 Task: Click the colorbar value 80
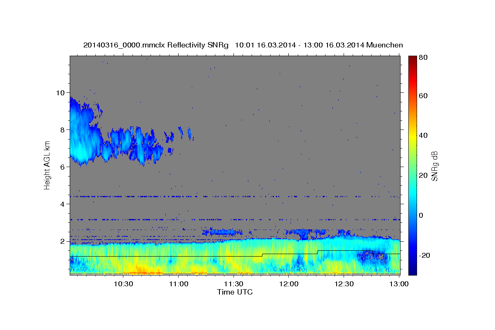click(422, 58)
